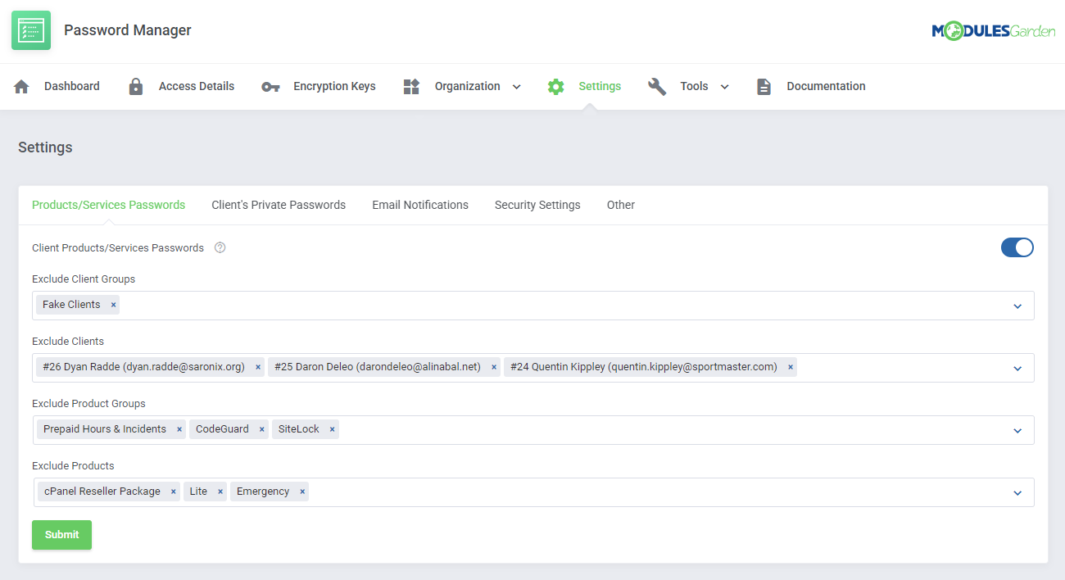
Task: Click the help question mark icon
Action: [220, 247]
